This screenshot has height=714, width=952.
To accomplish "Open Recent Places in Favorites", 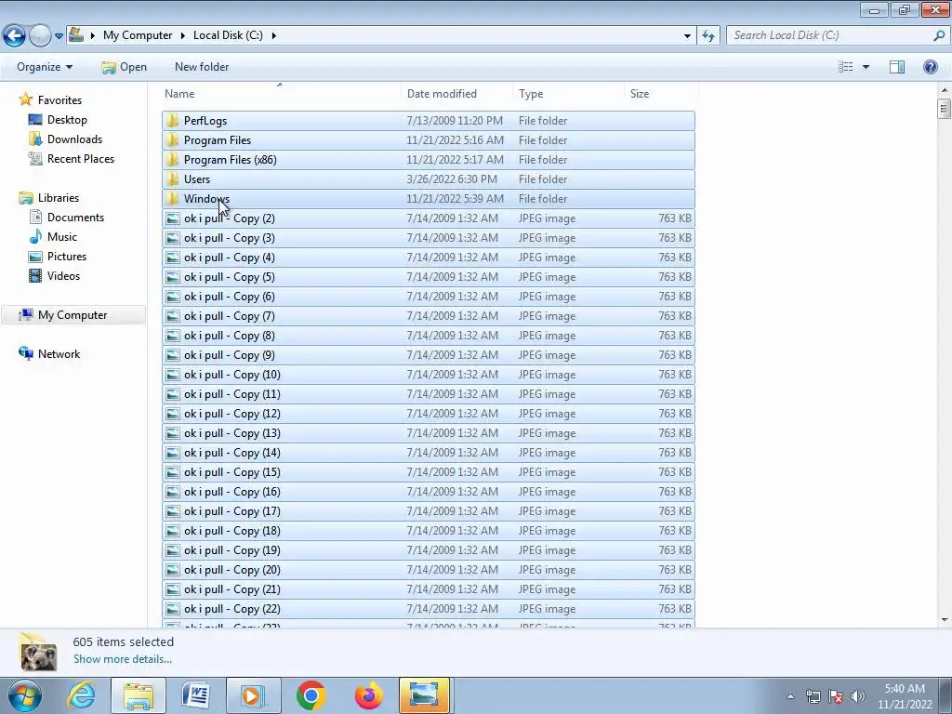I will tap(81, 158).
